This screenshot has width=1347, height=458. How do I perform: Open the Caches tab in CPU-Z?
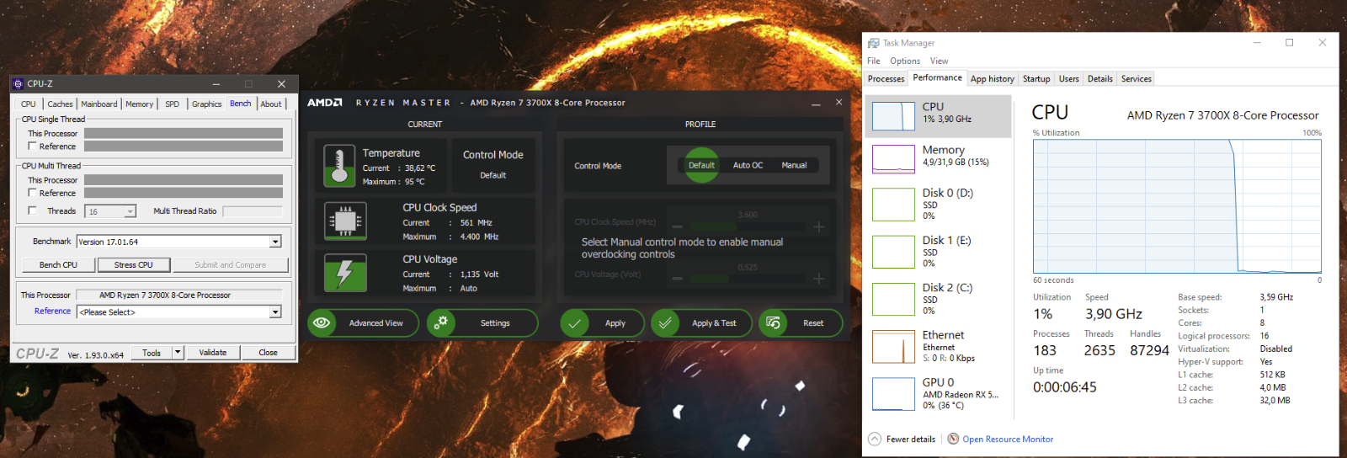(x=60, y=104)
